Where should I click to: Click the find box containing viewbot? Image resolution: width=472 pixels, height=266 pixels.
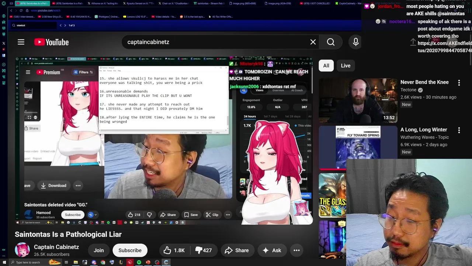pos(33,25)
